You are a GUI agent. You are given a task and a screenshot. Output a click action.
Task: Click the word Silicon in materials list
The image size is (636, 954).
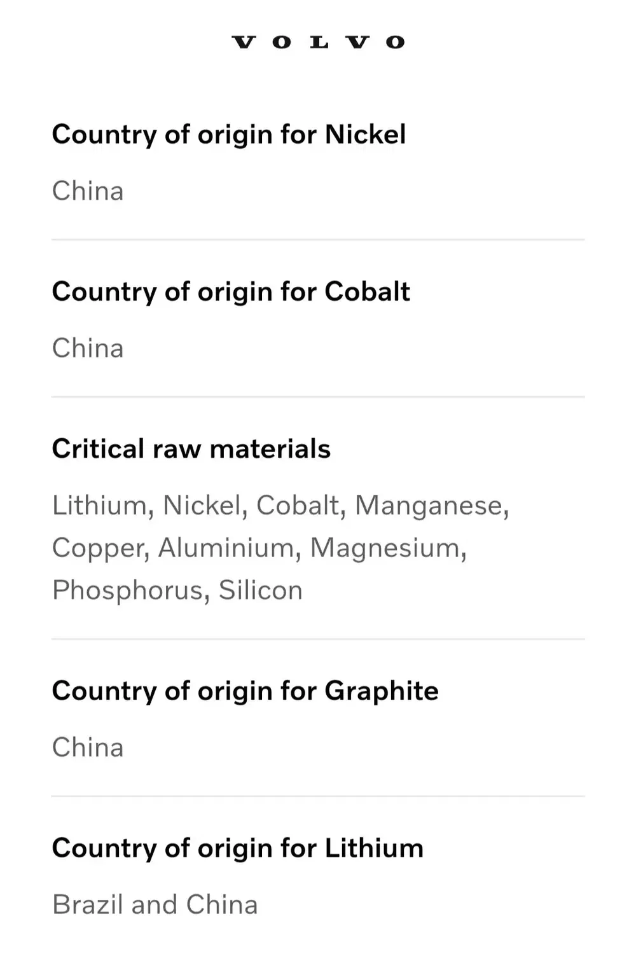point(260,590)
